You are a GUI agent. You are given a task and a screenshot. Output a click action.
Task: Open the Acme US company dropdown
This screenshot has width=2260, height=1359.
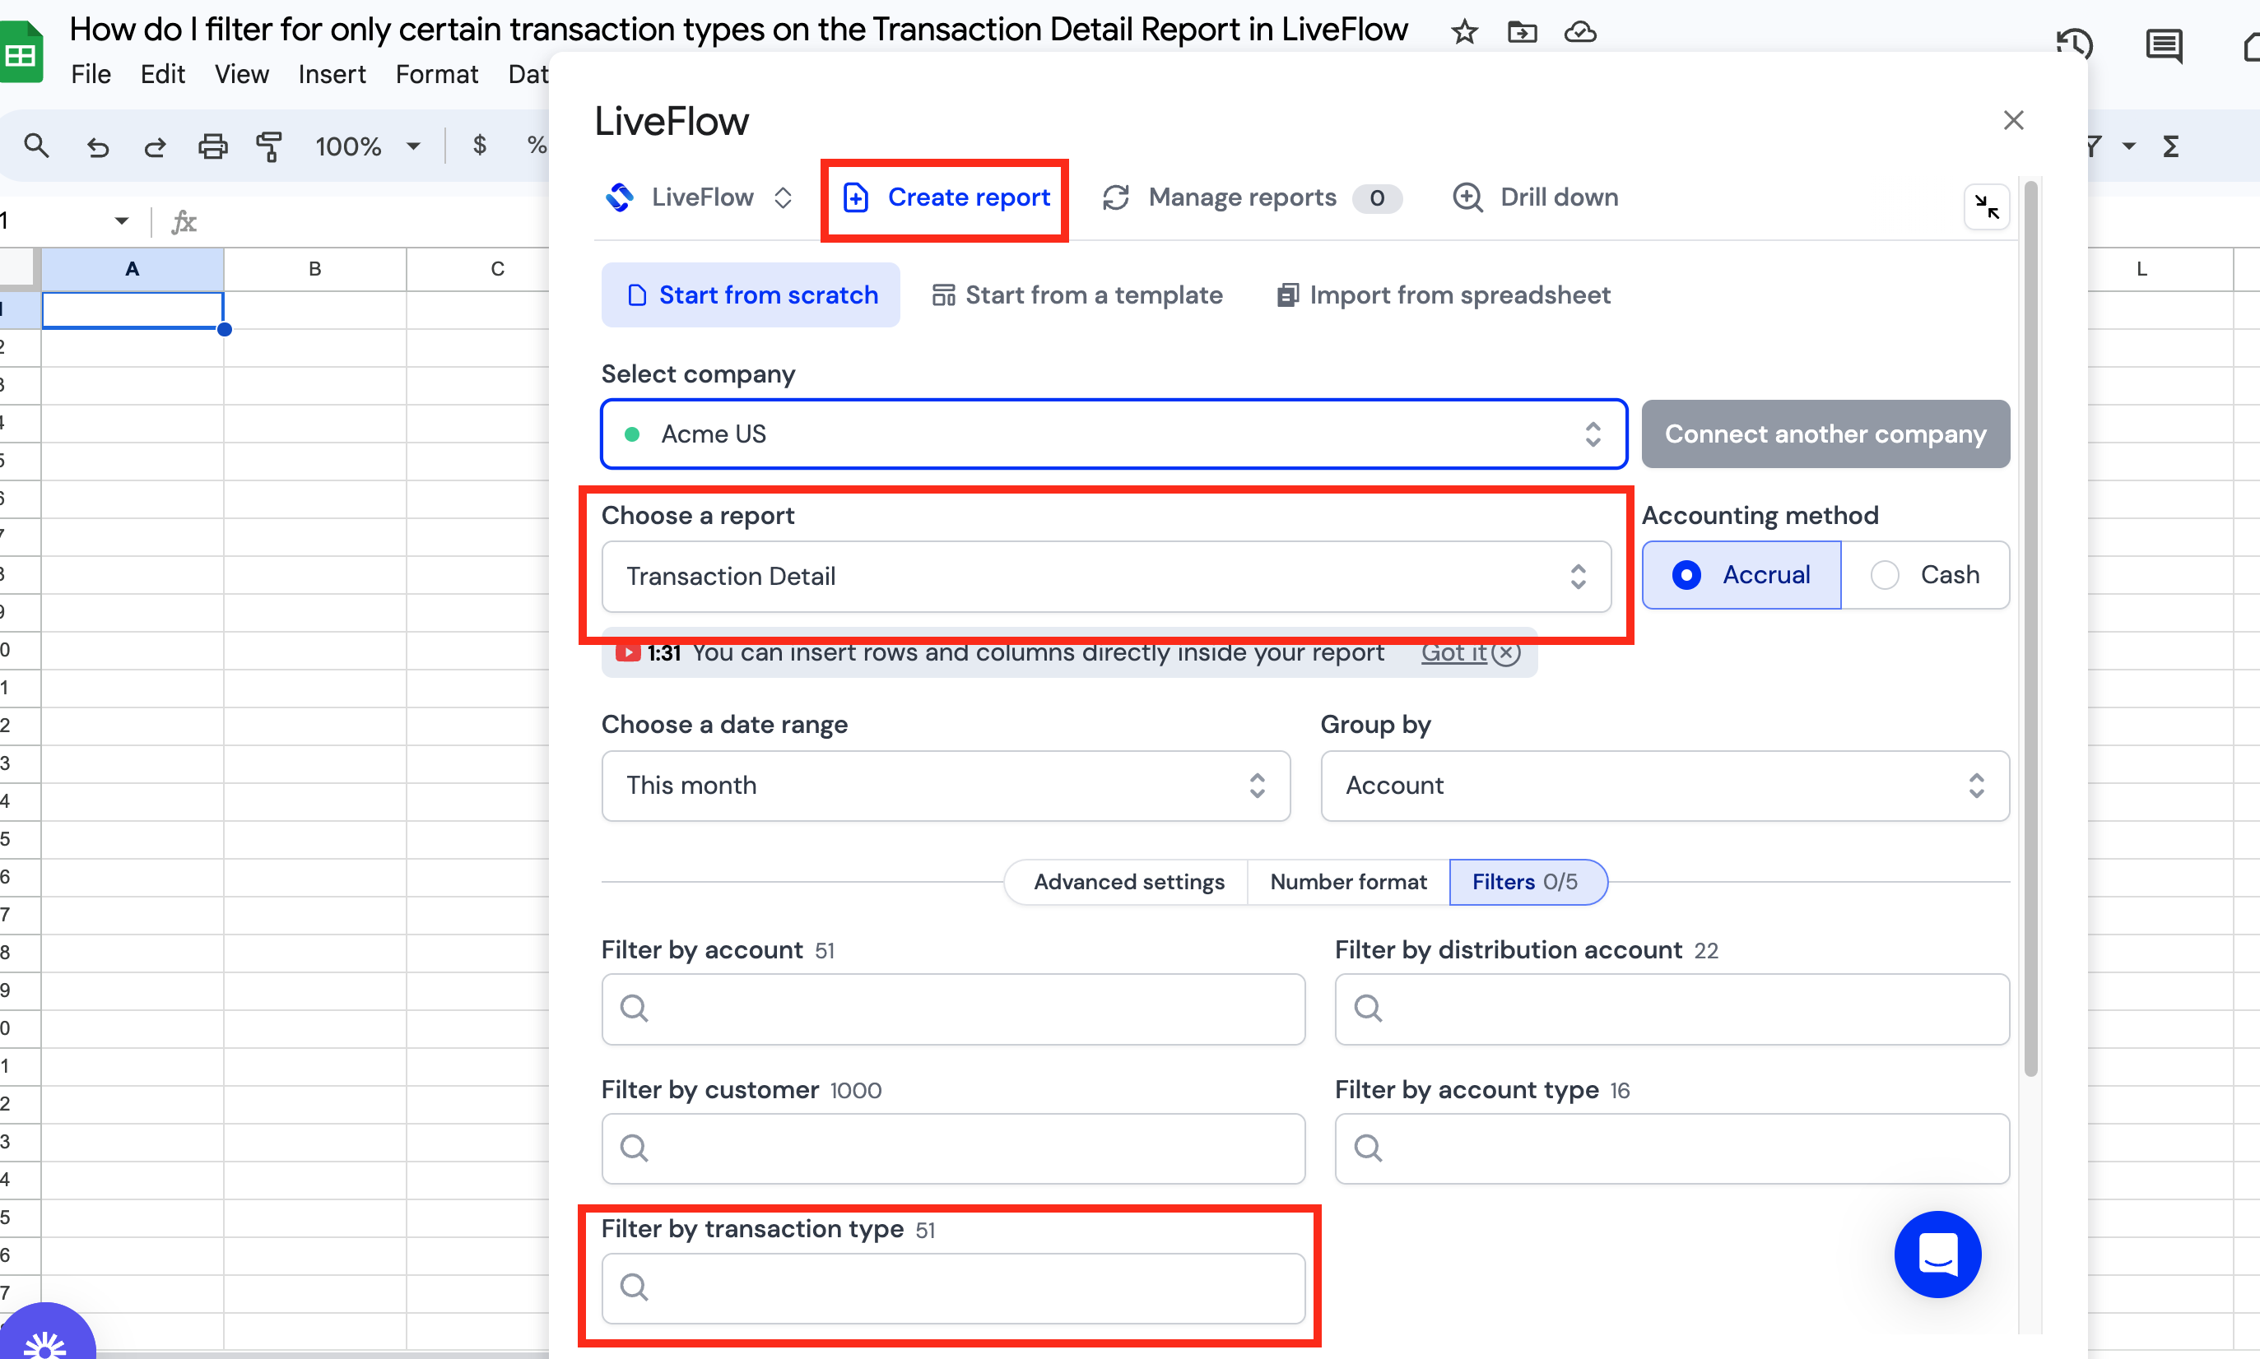pyautogui.click(x=1113, y=434)
